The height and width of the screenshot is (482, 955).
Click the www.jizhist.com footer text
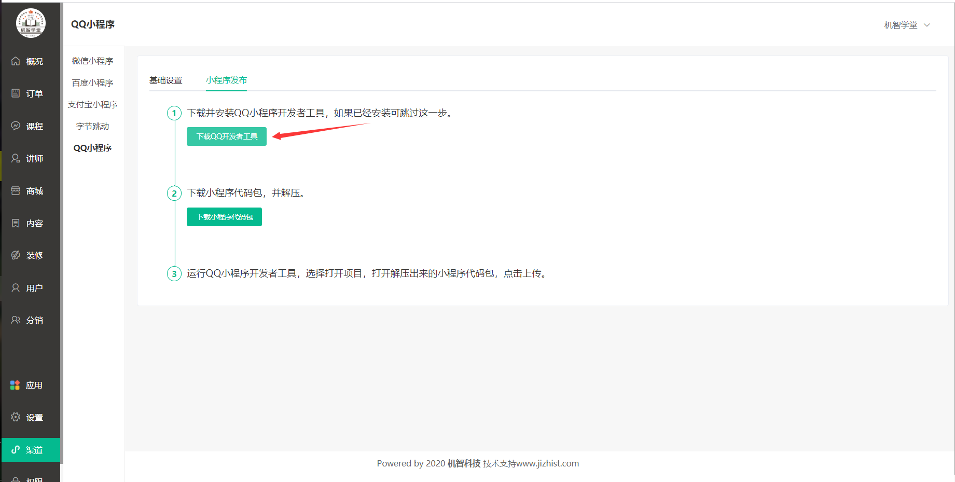(547, 463)
